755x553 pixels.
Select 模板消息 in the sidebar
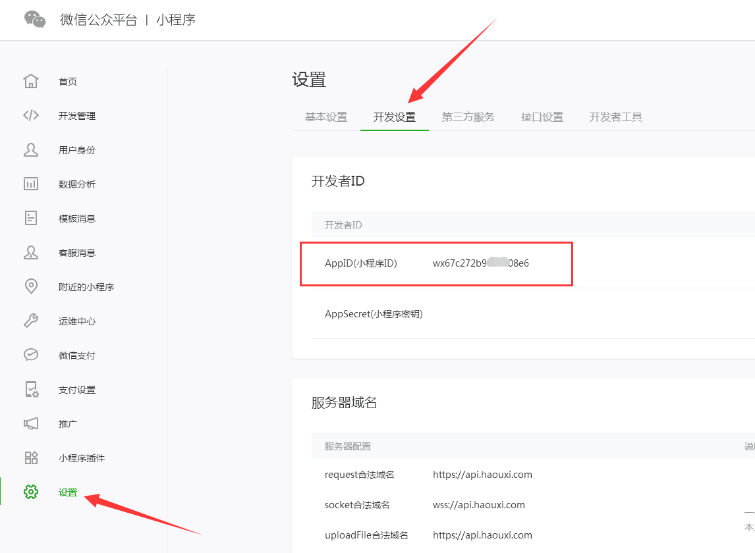click(77, 219)
